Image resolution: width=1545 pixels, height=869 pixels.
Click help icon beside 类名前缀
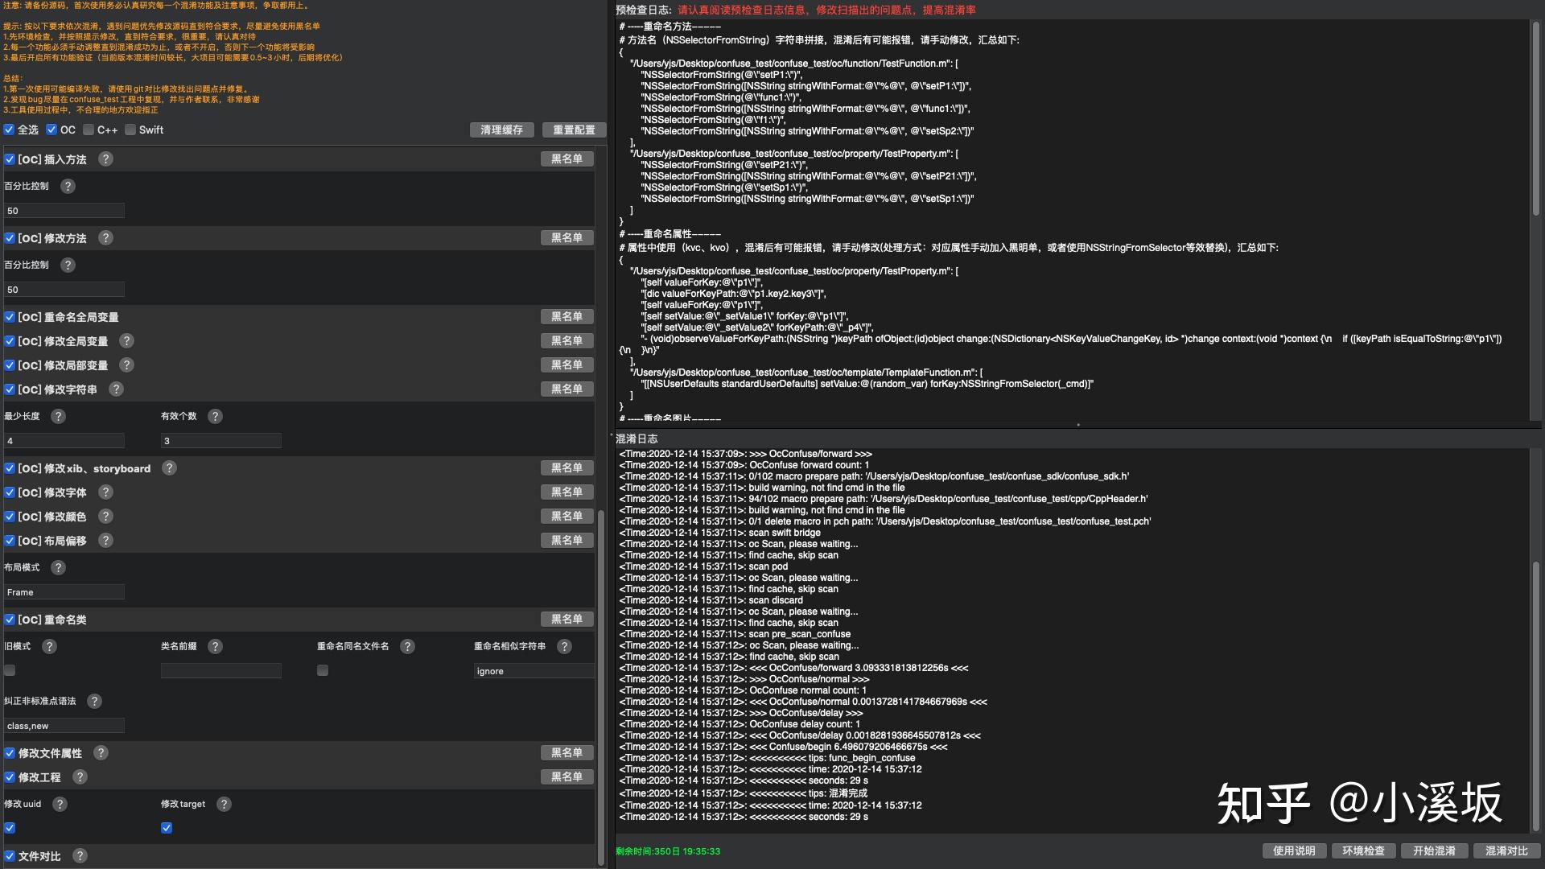(x=215, y=647)
